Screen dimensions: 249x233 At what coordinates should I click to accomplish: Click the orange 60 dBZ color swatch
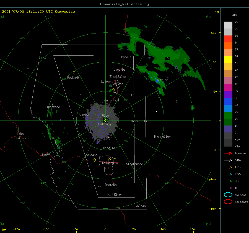tap(228, 46)
